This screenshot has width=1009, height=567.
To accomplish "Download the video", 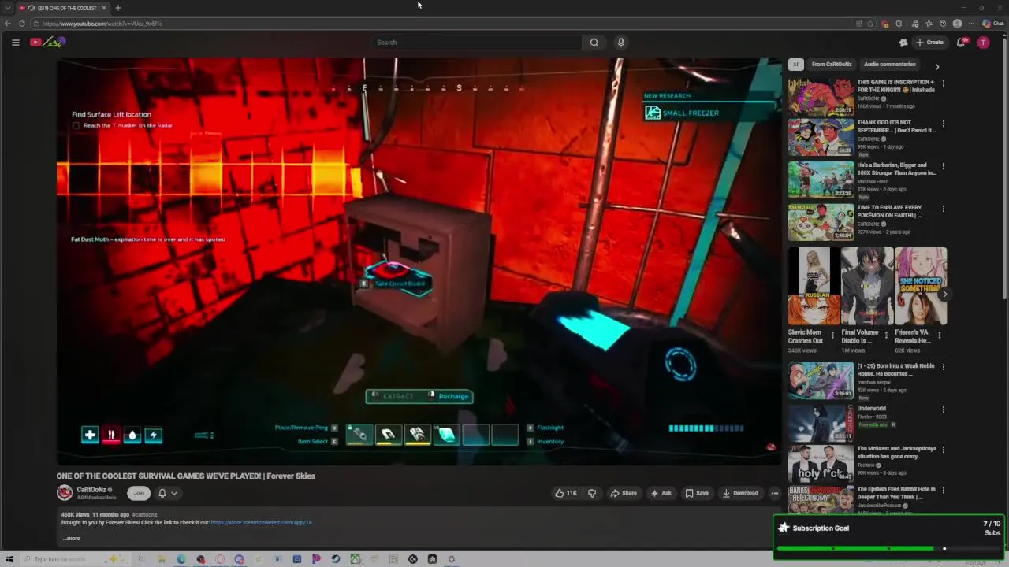I will 740,493.
